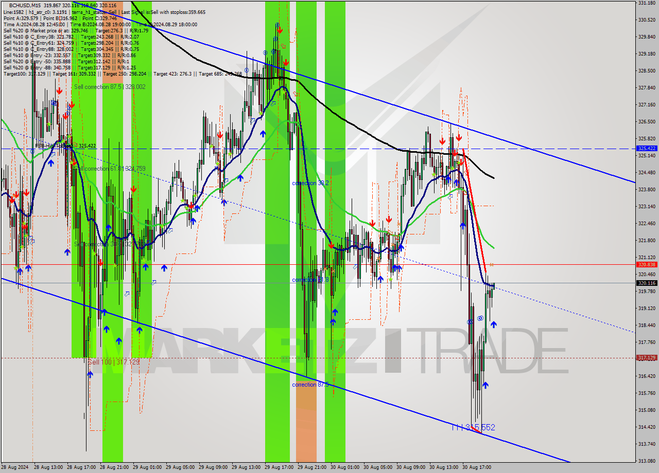Click the 323.140 price axis value
659x473 pixels.
(x=647, y=207)
